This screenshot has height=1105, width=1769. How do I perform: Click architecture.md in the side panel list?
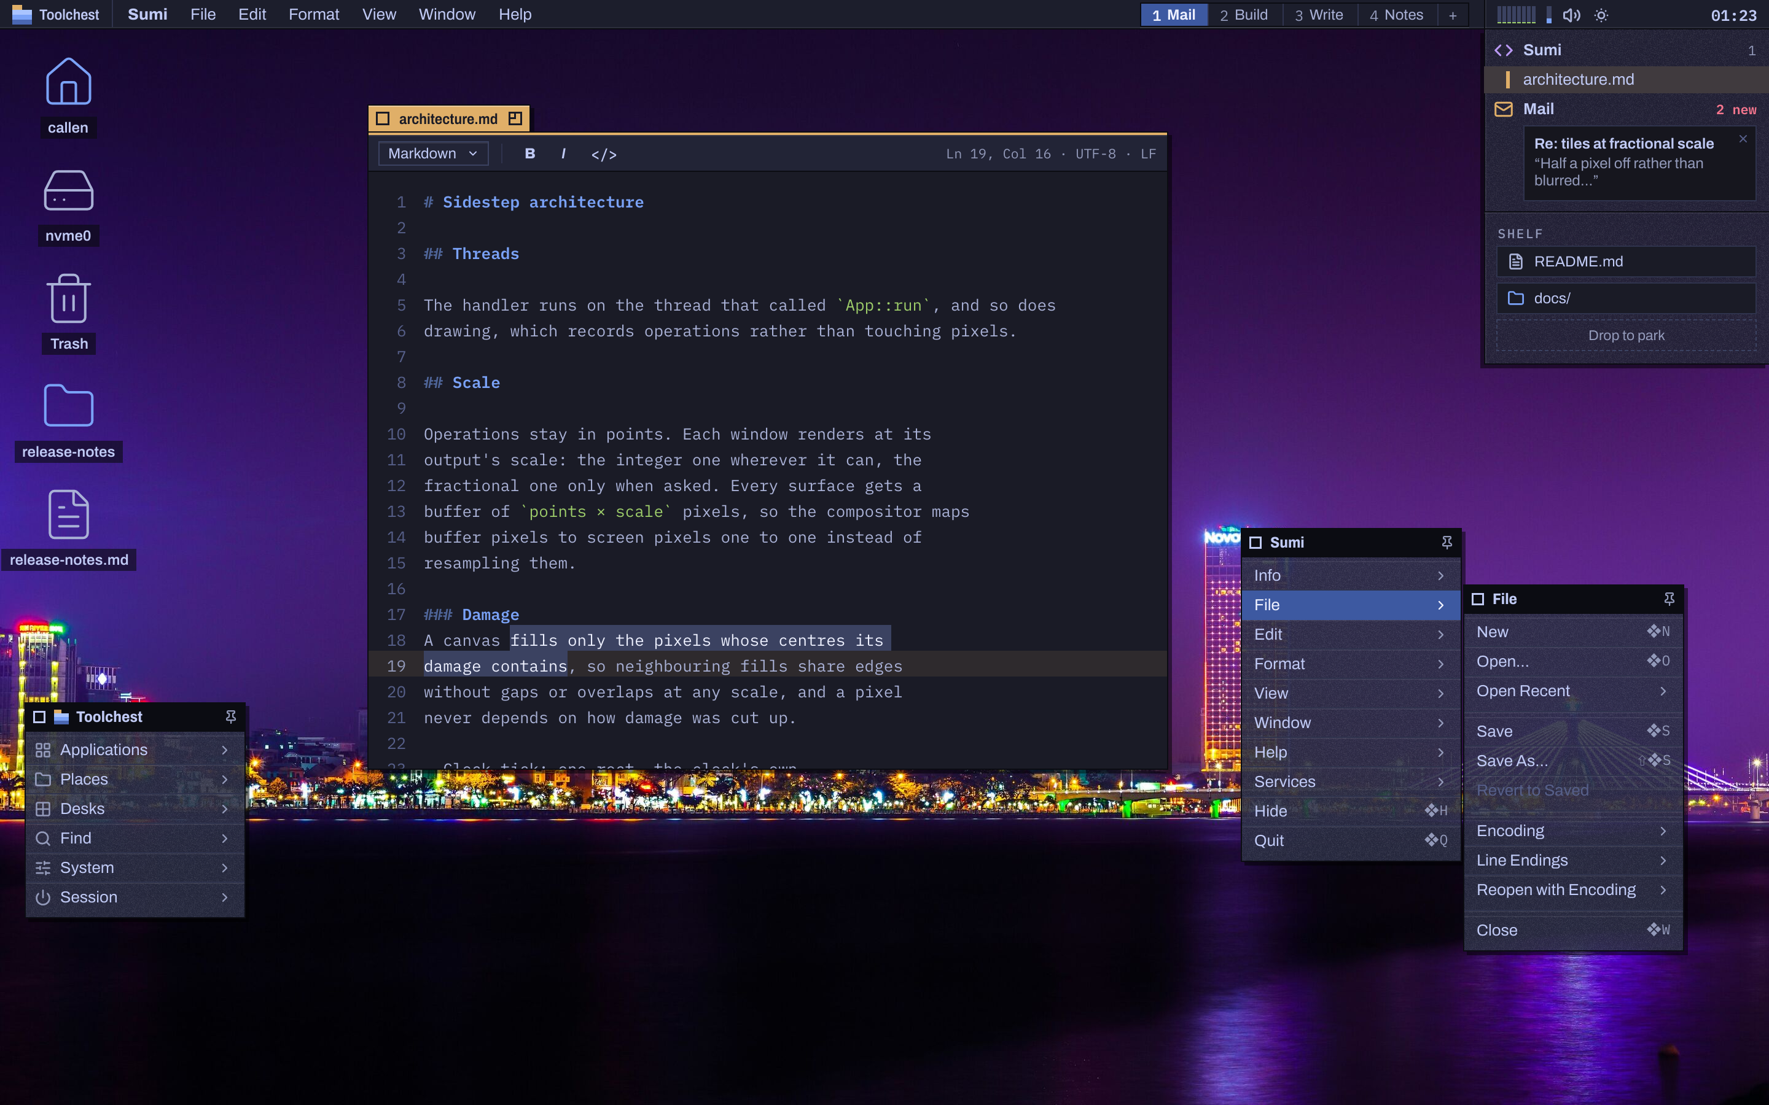[x=1626, y=79]
